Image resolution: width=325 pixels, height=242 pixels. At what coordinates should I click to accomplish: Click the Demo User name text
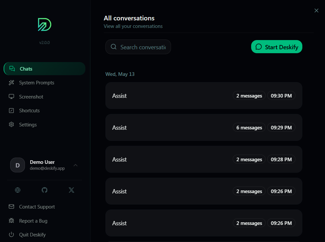pos(42,162)
